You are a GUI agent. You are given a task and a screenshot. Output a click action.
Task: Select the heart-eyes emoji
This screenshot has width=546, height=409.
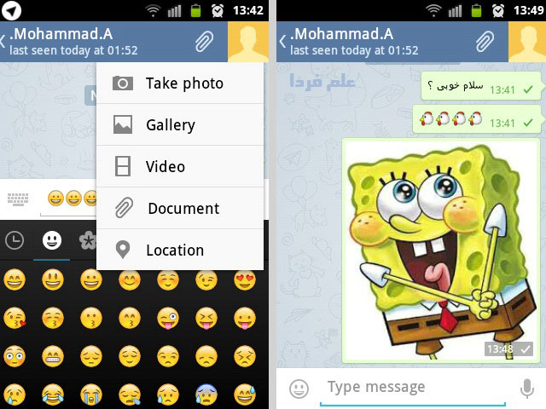[245, 280]
